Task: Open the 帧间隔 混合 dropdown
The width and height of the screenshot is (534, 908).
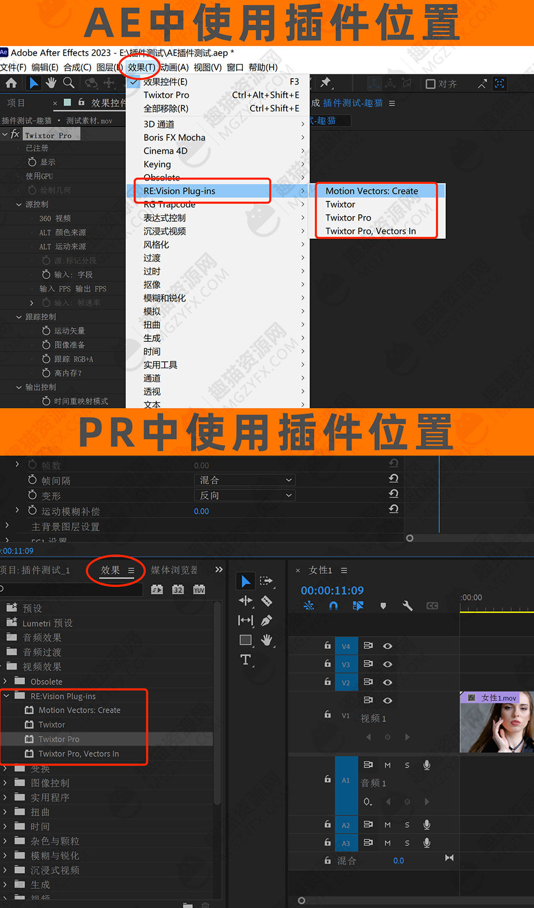Action: (245, 480)
